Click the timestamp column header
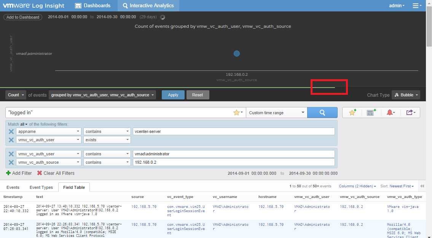The image size is (432, 238). pos(13,196)
